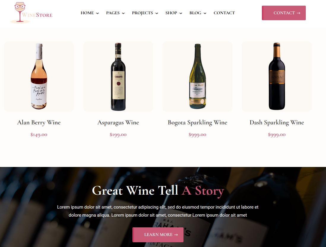Click the WineStore logo
Image resolution: width=326 pixels, height=247 pixels.
pos(31,13)
